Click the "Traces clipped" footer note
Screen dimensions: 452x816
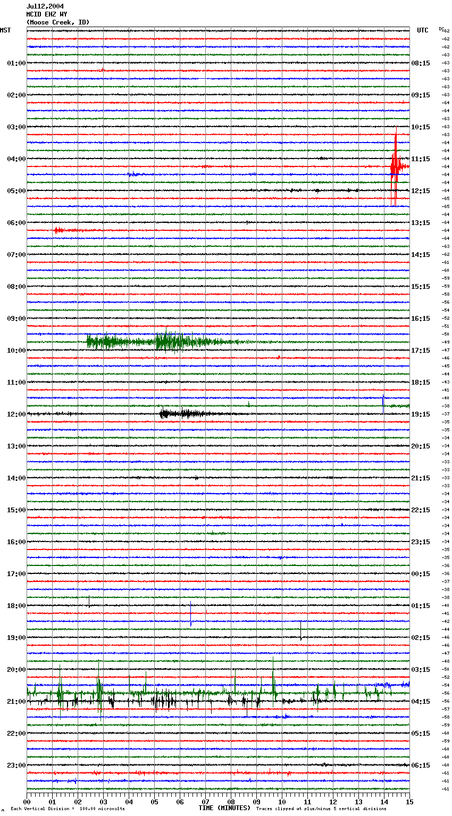pyautogui.click(x=321, y=809)
